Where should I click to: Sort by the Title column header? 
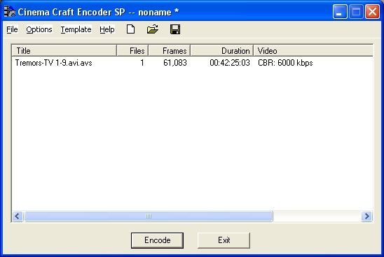[x=64, y=51]
